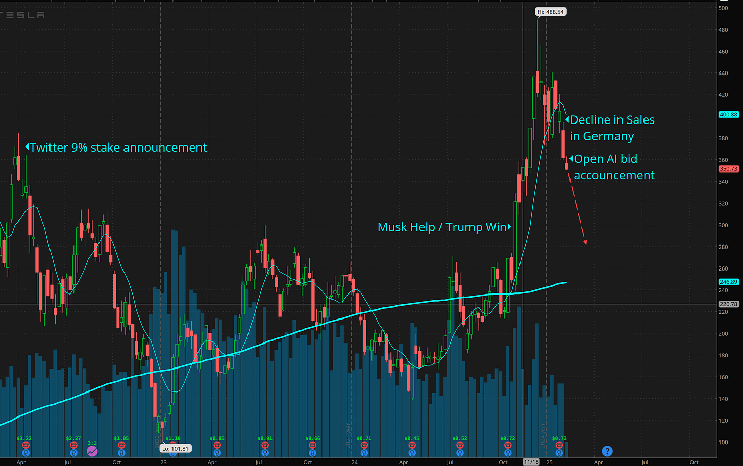
Task: Click the 500 label on price axis
Action: click(x=723, y=8)
